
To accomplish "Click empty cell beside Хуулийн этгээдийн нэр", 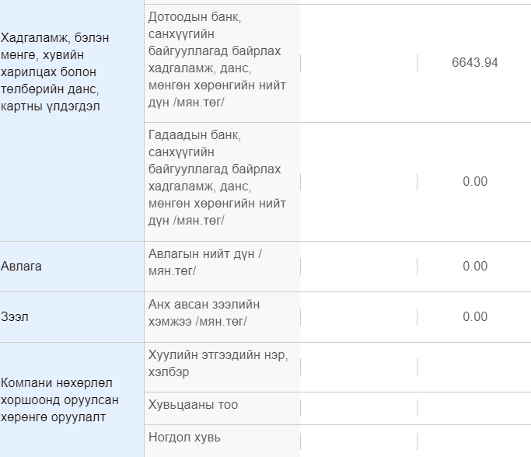I will click(358, 367).
